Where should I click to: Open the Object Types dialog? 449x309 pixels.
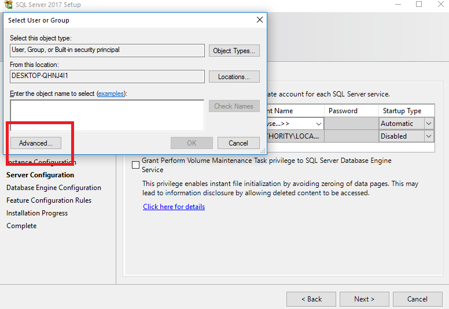click(234, 51)
